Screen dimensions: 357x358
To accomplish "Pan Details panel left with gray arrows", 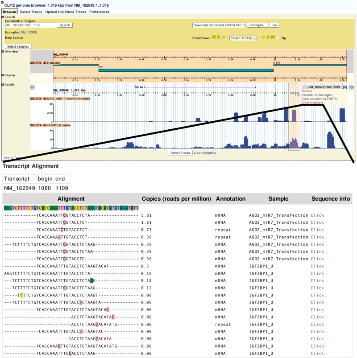I will click(32, 87).
